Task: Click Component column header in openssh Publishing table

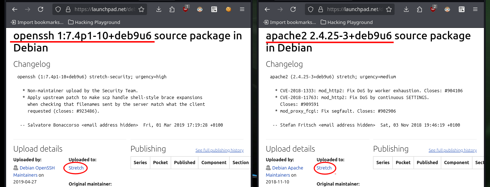Action: (x=214, y=162)
